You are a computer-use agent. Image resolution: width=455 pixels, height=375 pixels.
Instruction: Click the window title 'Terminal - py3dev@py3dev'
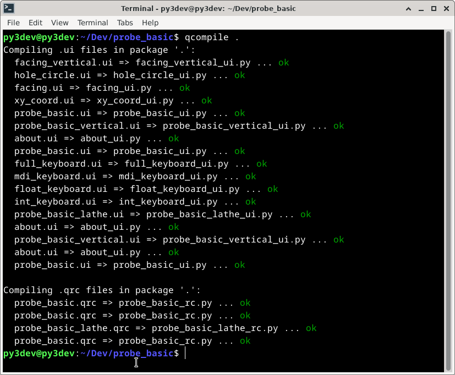pyautogui.click(x=209, y=9)
